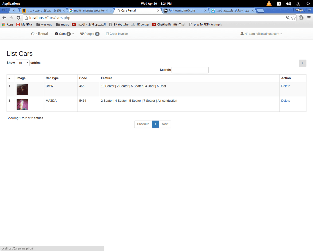Viewport: 313px width, 251px height.
Task: Open the system volume icon
Action: click(x=288, y=4)
